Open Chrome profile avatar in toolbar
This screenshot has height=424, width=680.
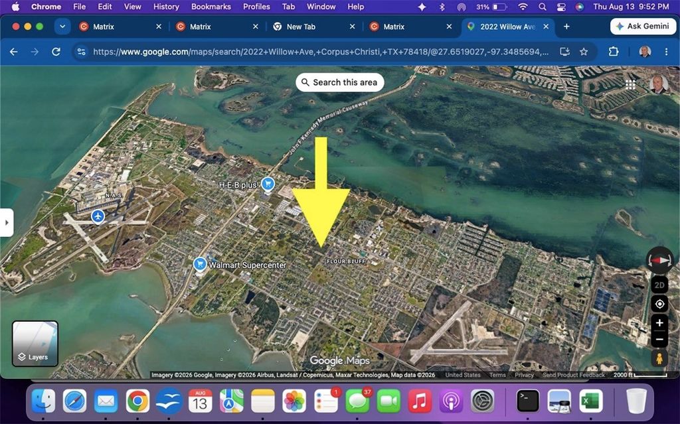(645, 52)
